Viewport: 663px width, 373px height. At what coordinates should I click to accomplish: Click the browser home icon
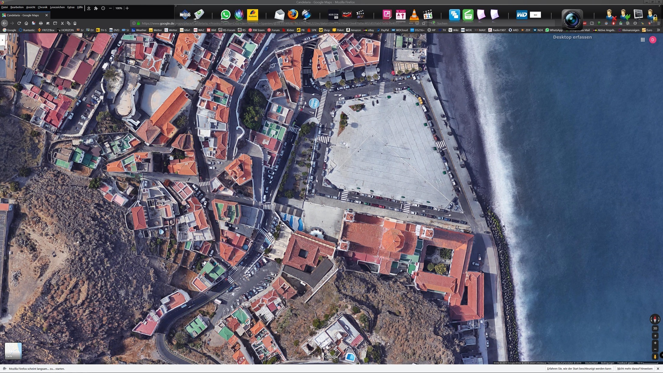pyautogui.click(x=26, y=23)
